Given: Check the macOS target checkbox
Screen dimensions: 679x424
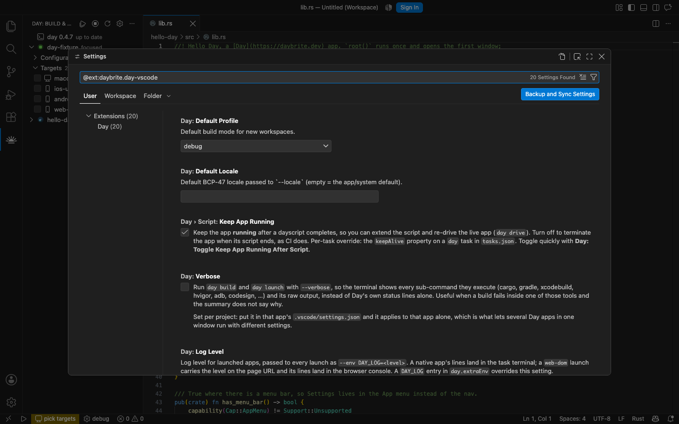Looking at the screenshot, I should (x=37, y=78).
